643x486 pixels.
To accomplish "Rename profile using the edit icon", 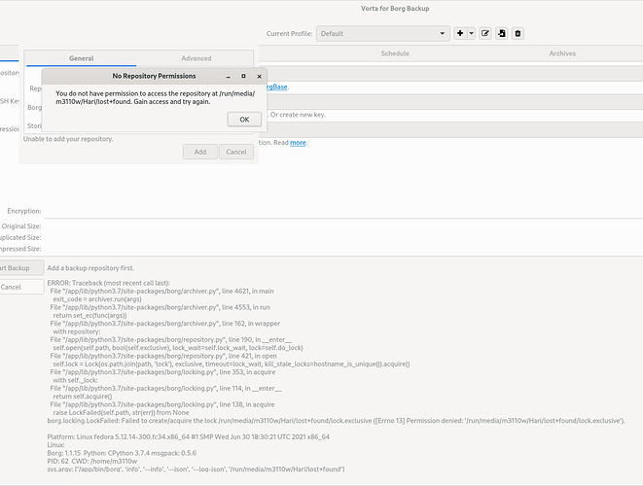I will pos(485,34).
